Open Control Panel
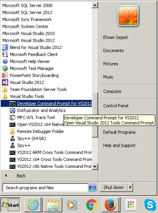This screenshot has height=213, width=158. coord(116,106)
